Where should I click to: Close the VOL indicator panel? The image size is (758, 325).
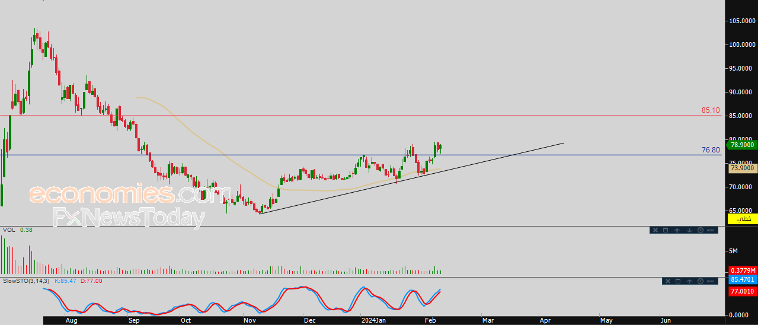tap(655, 230)
